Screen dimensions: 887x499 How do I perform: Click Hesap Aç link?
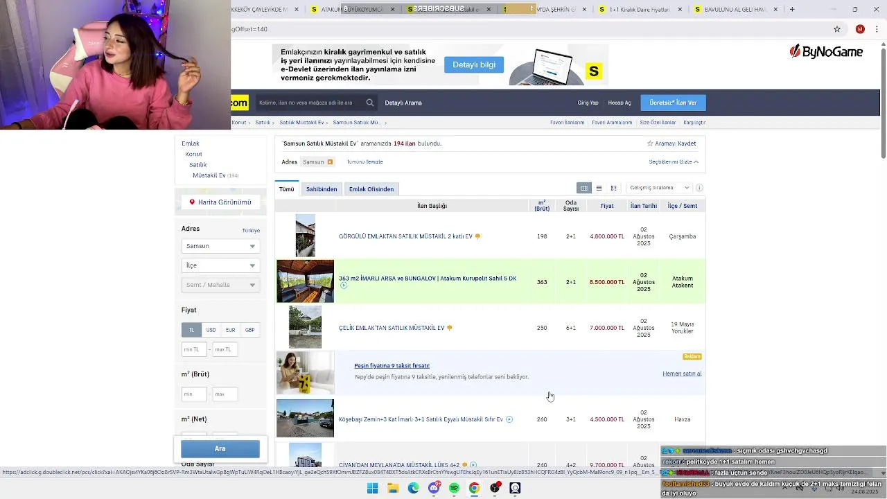click(620, 103)
